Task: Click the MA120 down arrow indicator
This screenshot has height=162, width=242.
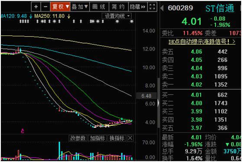Action: [x=30, y=16]
